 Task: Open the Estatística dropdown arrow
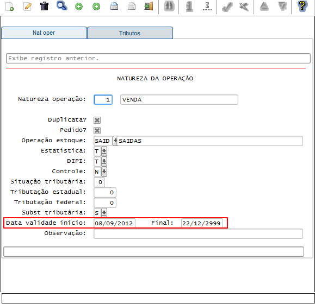pos(104,151)
